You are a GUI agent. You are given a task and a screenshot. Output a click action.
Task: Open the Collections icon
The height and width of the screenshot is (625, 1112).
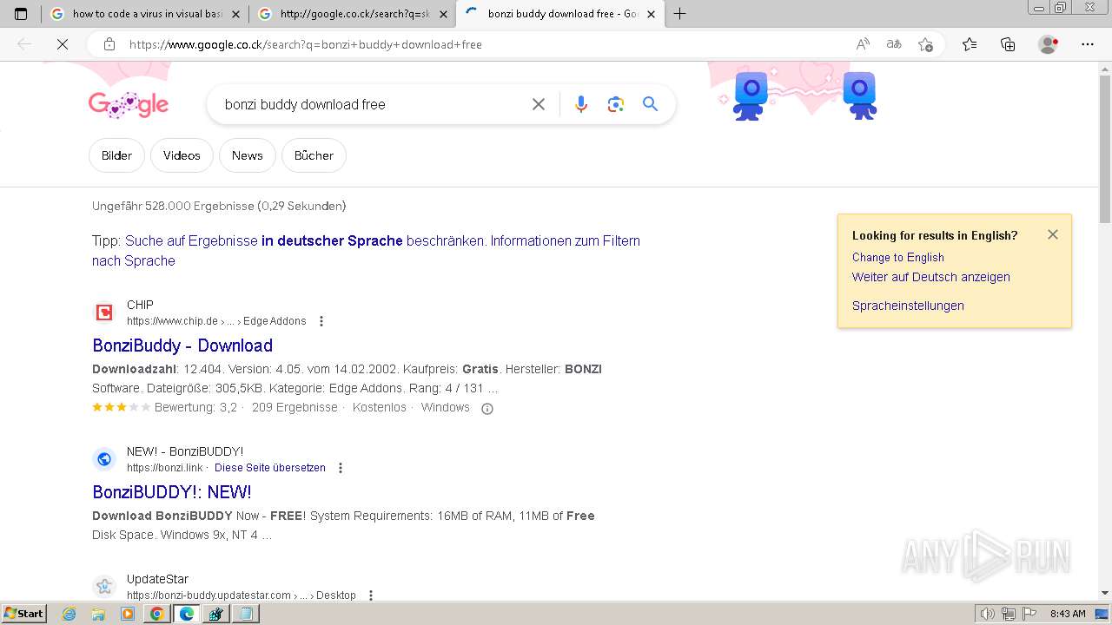1008,44
